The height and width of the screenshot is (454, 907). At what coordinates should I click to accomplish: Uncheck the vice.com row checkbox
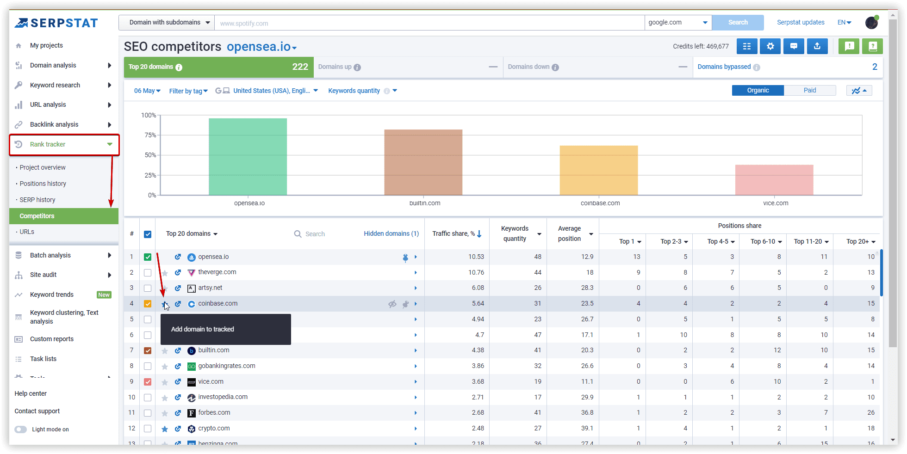click(148, 382)
